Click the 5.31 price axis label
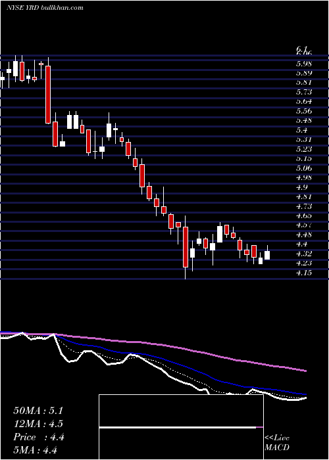The image size is (329, 460). [304, 139]
